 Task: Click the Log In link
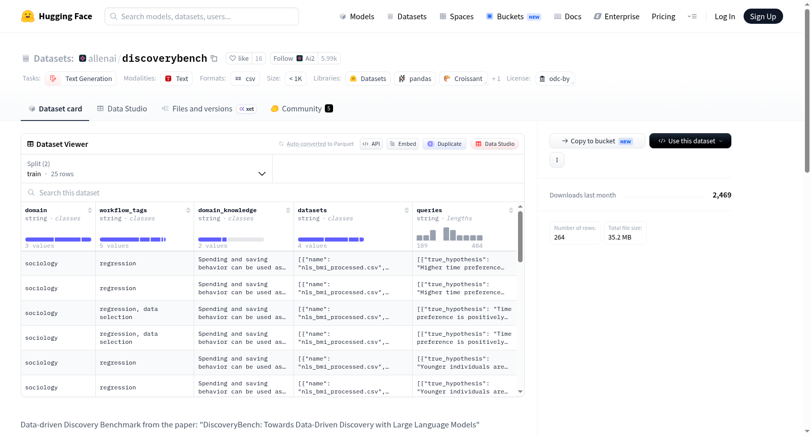725,16
